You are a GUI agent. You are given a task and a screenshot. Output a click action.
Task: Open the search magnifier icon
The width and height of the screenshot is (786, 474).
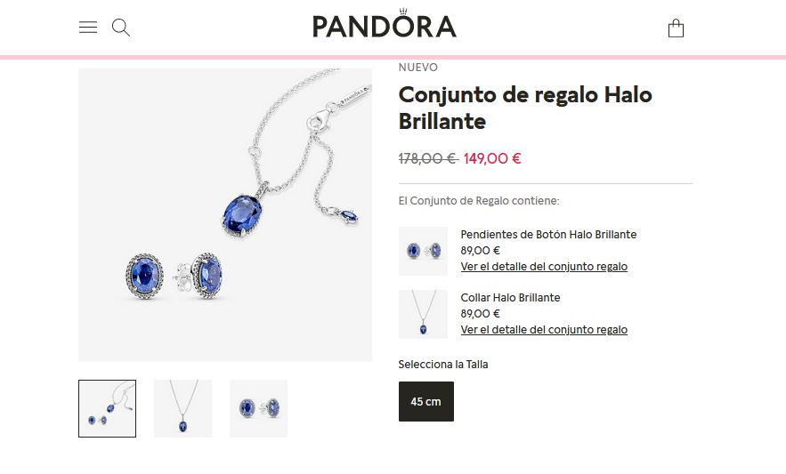coord(121,28)
